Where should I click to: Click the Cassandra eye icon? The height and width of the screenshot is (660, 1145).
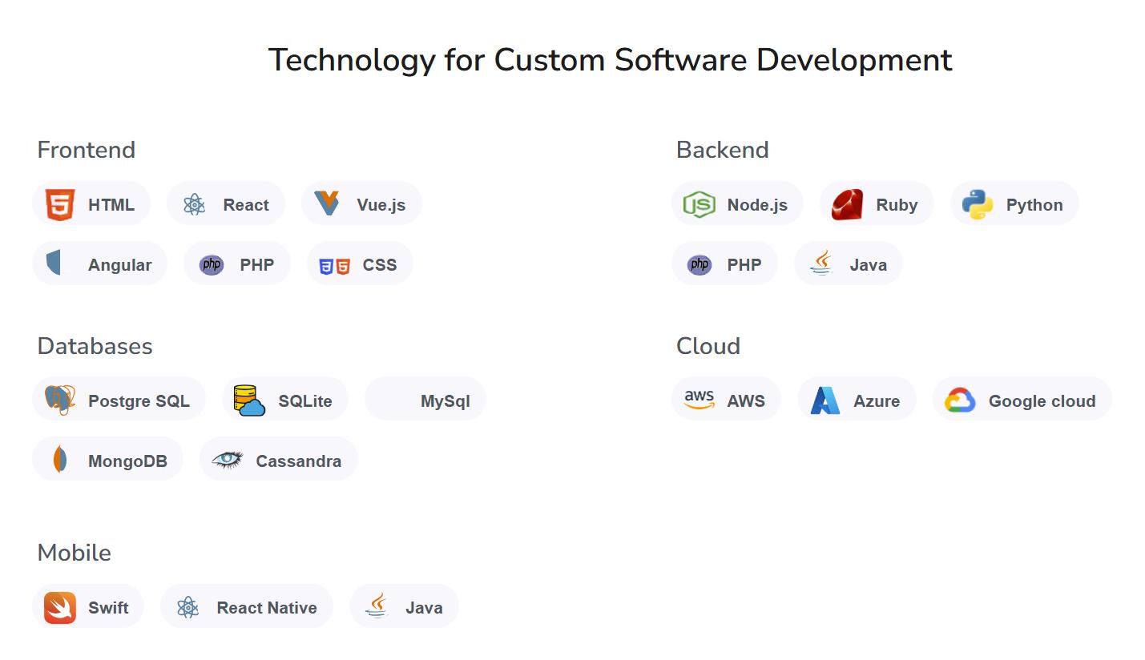click(227, 460)
